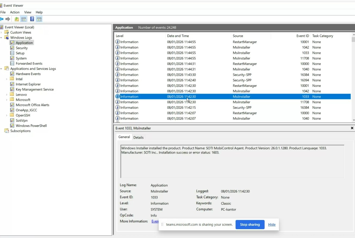Image resolution: width=355 pixels, height=238 pixels.
Task: Click the back navigation arrow icon
Action: (x=2, y=19)
